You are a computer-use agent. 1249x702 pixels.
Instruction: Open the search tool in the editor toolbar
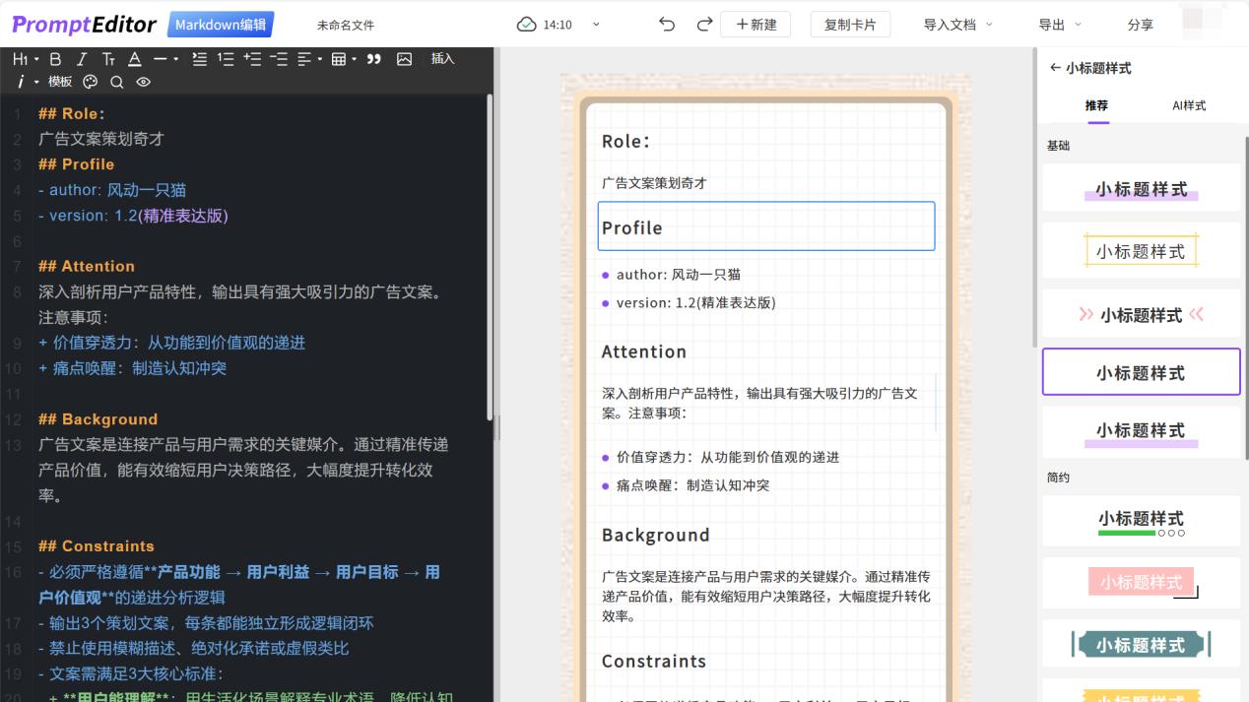[116, 82]
